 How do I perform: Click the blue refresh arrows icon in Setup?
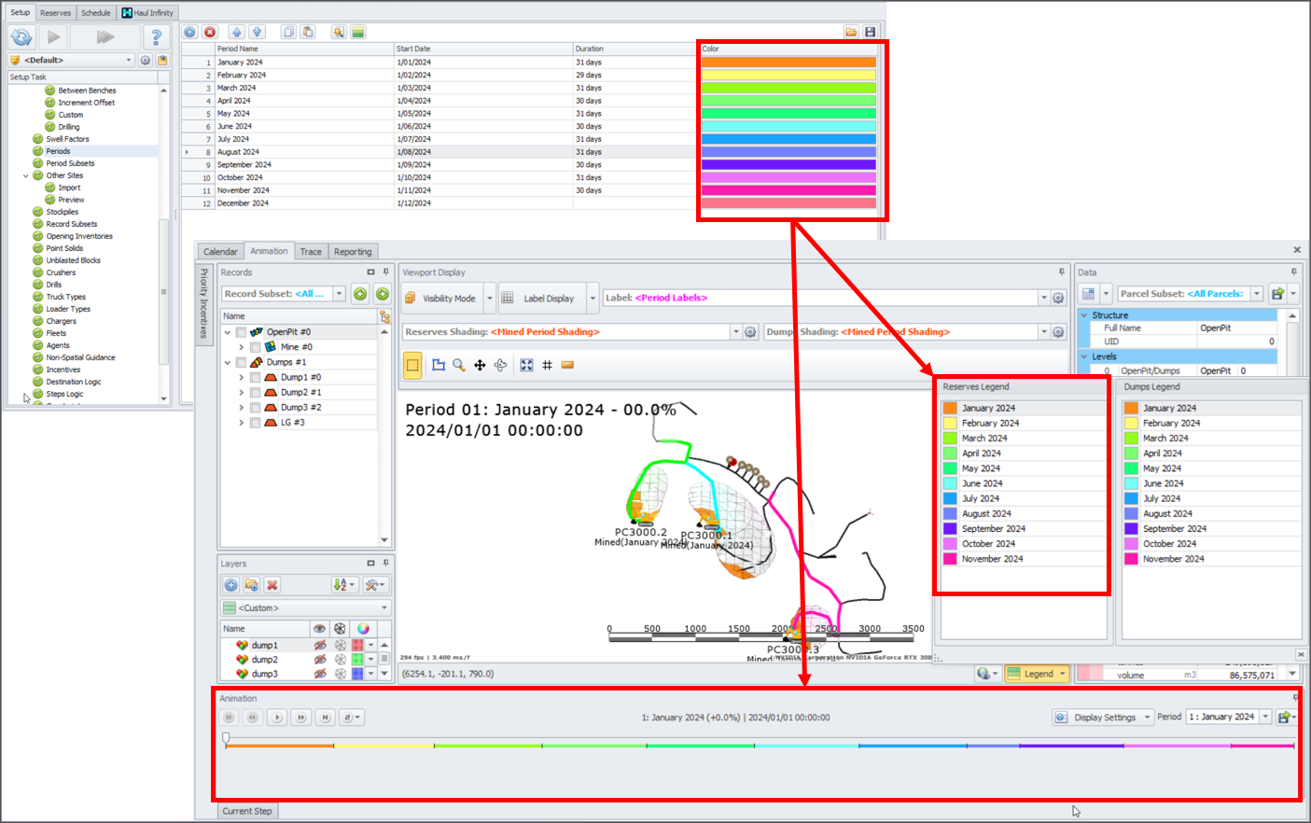pyautogui.click(x=21, y=37)
